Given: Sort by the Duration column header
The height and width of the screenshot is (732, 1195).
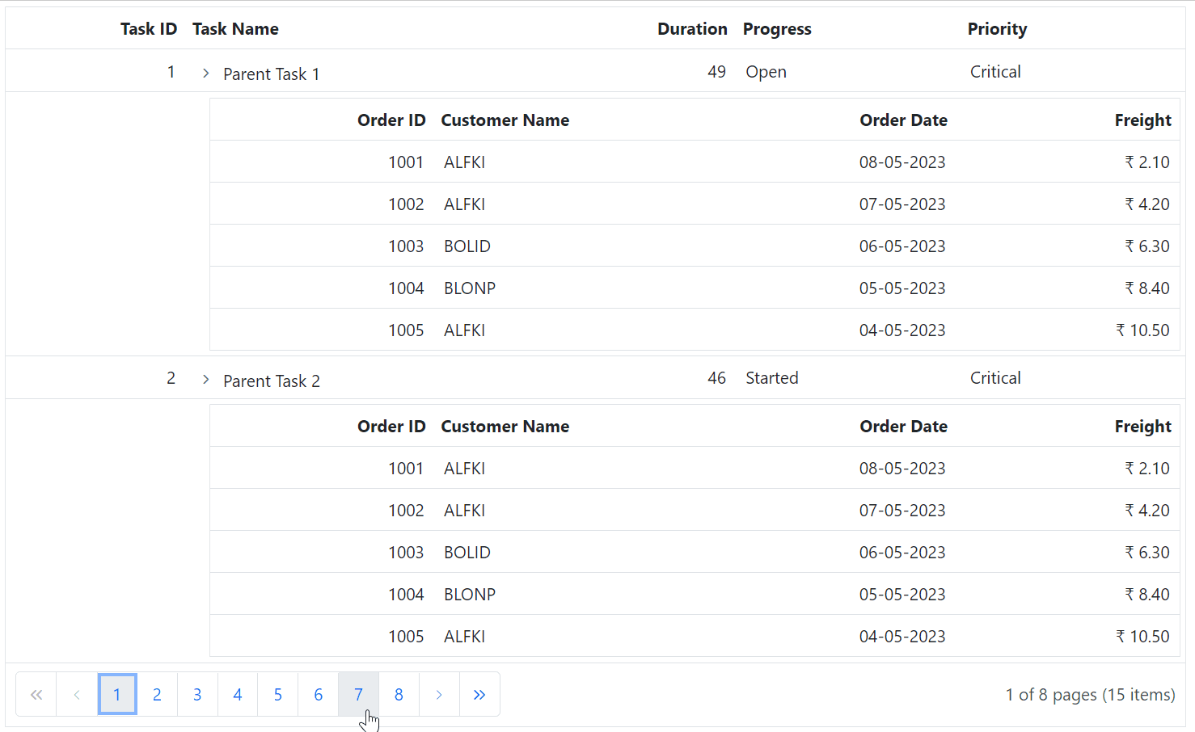Looking at the screenshot, I should 692,28.
